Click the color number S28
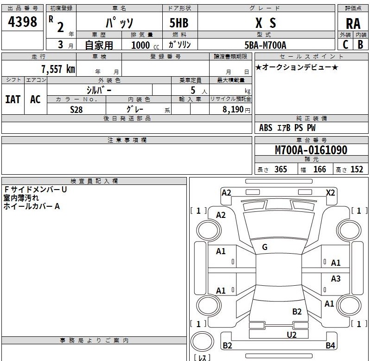This screenshot has height=361, width=370. [76, 110]
